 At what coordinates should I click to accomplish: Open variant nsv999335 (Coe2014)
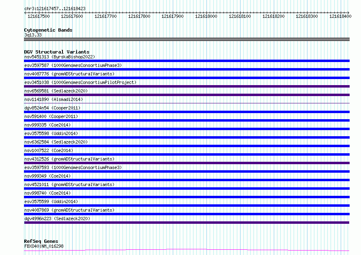tap(47, 125)
